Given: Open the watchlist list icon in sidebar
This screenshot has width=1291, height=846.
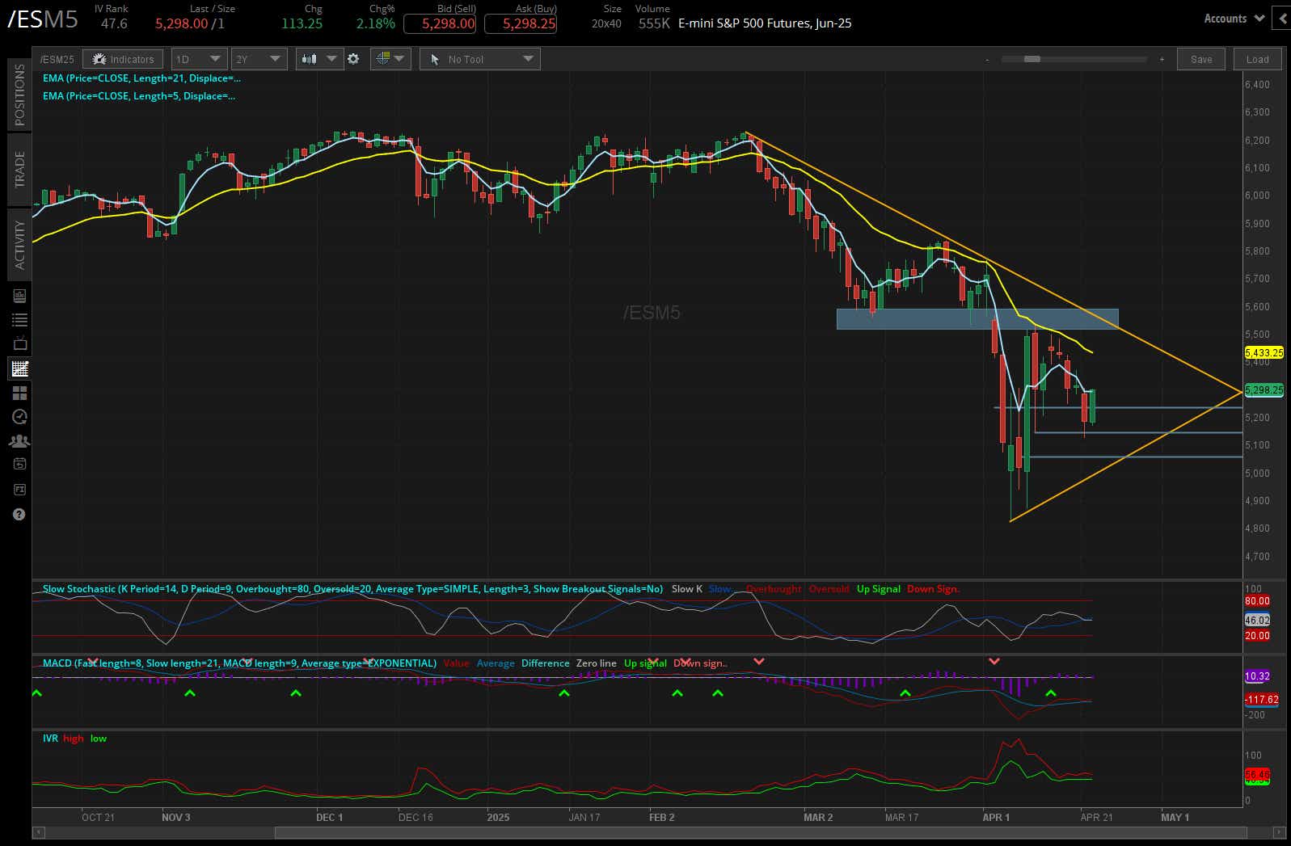Looking at the screenshot, I should [x=19, y=320].
